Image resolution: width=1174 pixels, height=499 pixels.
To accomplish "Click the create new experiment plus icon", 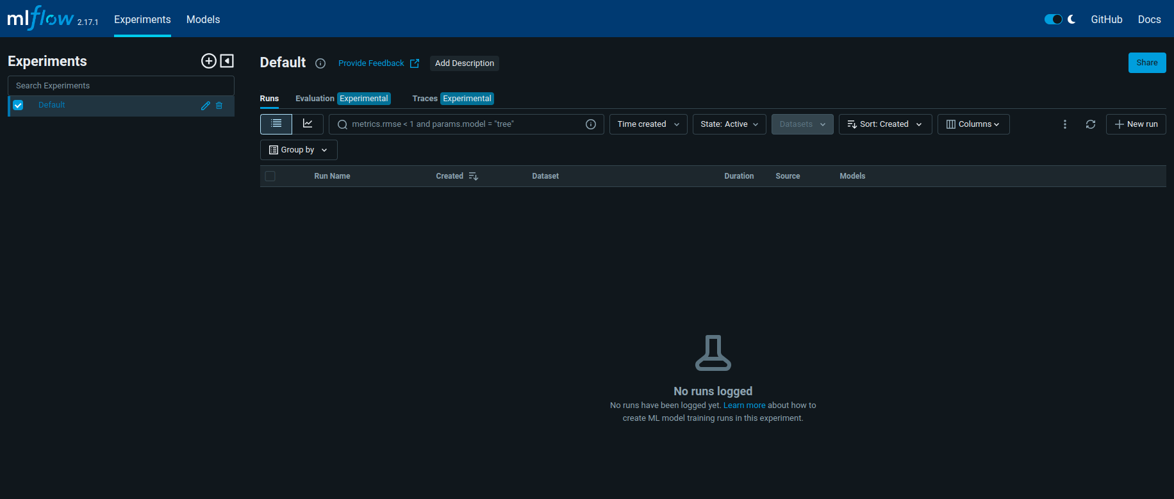I will [209, 61].
